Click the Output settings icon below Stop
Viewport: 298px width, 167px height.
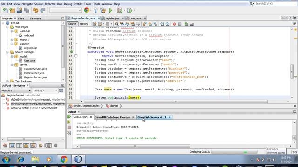(x=69, y=133)
